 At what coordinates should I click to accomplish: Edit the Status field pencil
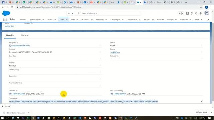click(x=201, y=45)
